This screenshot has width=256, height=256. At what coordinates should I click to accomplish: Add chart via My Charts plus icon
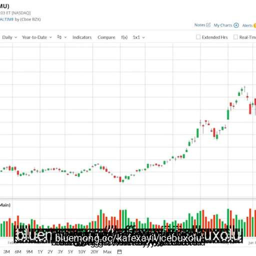tap(236, 25)
